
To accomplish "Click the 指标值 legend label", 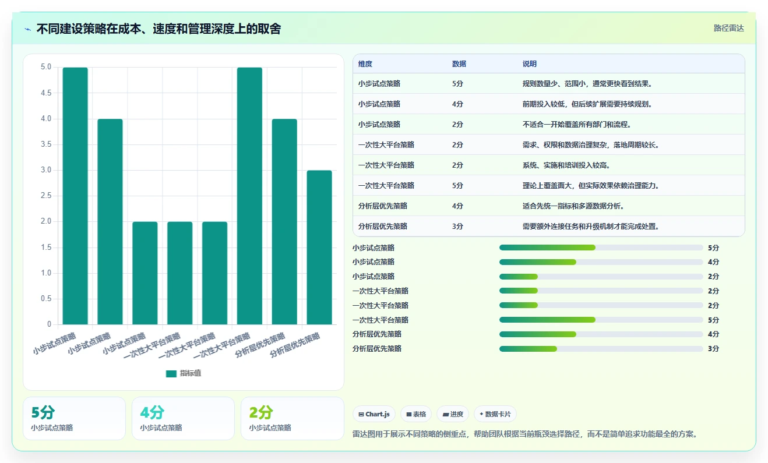I will pos(191,373).
